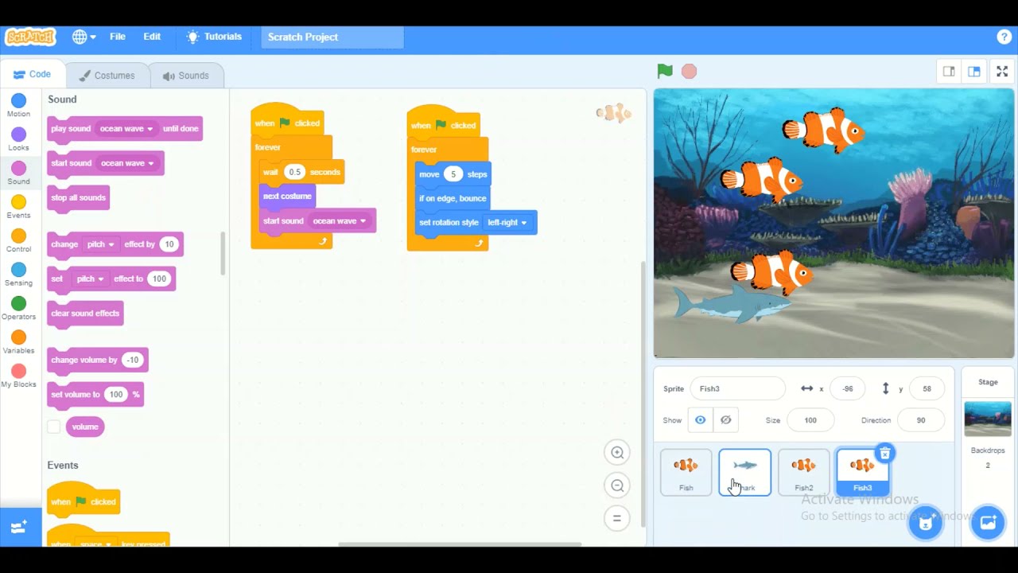Select the Stage backdrop thumbnail

click(988, 419)
